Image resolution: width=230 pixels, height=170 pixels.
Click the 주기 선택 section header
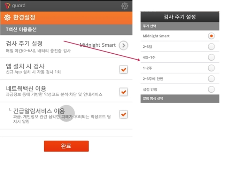tap(180, 26)
